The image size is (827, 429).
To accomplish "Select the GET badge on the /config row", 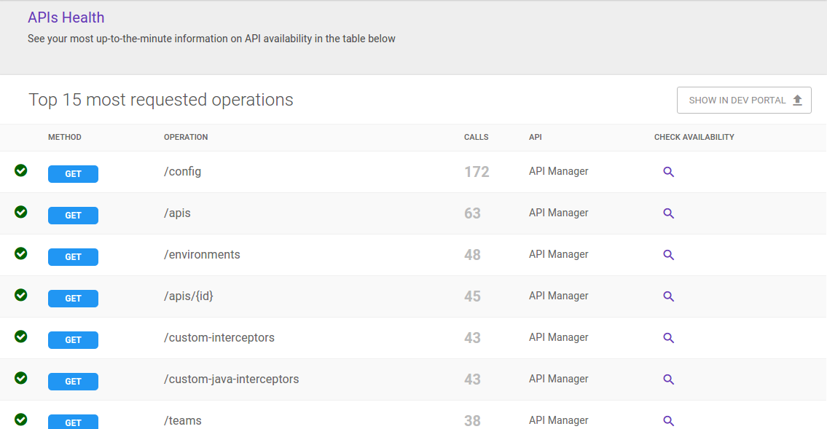I will [x=73, y=173].
